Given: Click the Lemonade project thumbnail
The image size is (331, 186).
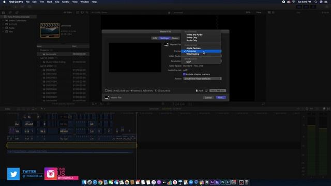Looking at the screenshot, I should click(50, 30).
